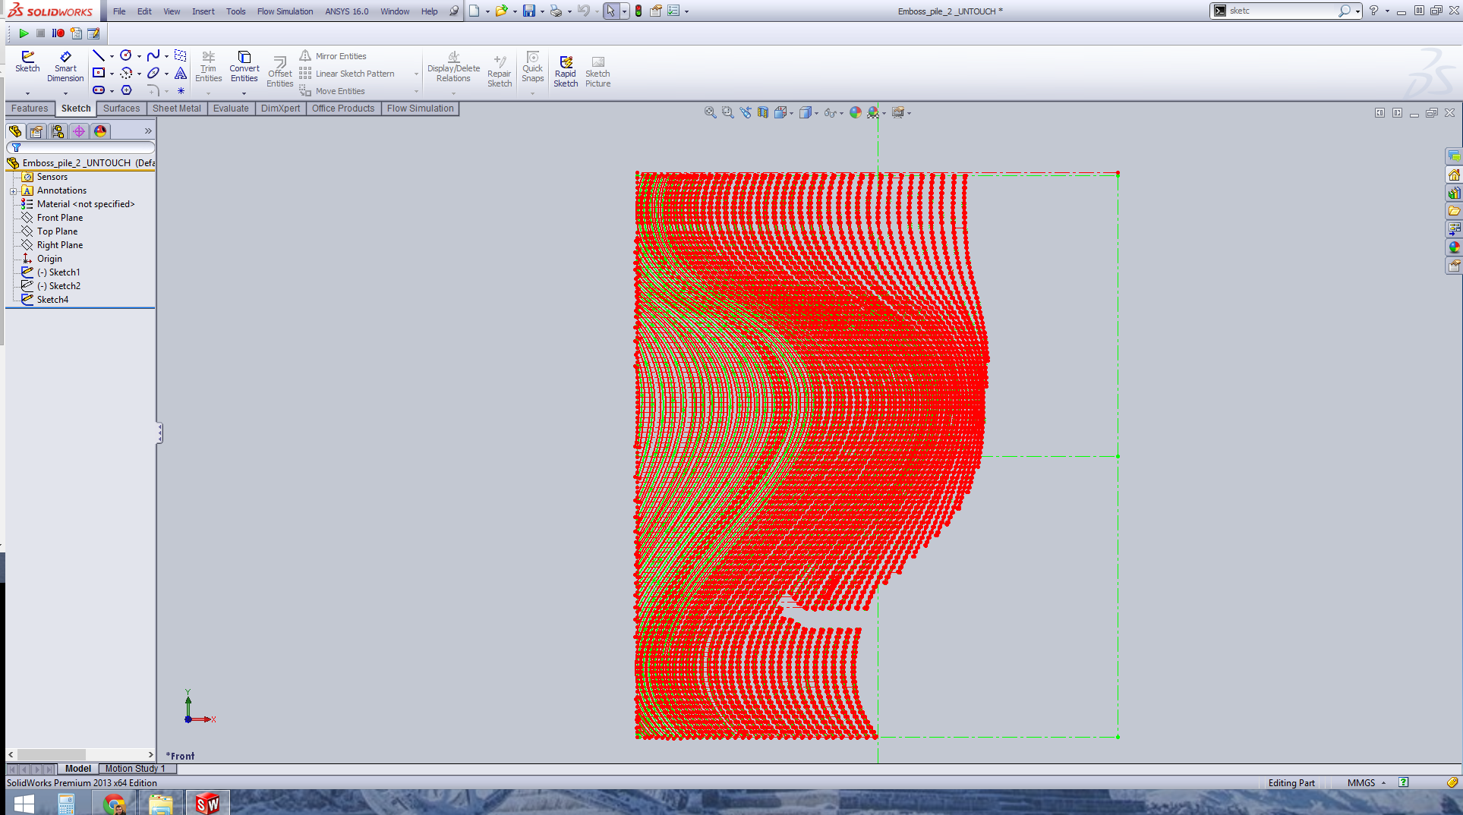Expand the Annotations tree node
The image size is (1463, 815).
coord(13,191)
